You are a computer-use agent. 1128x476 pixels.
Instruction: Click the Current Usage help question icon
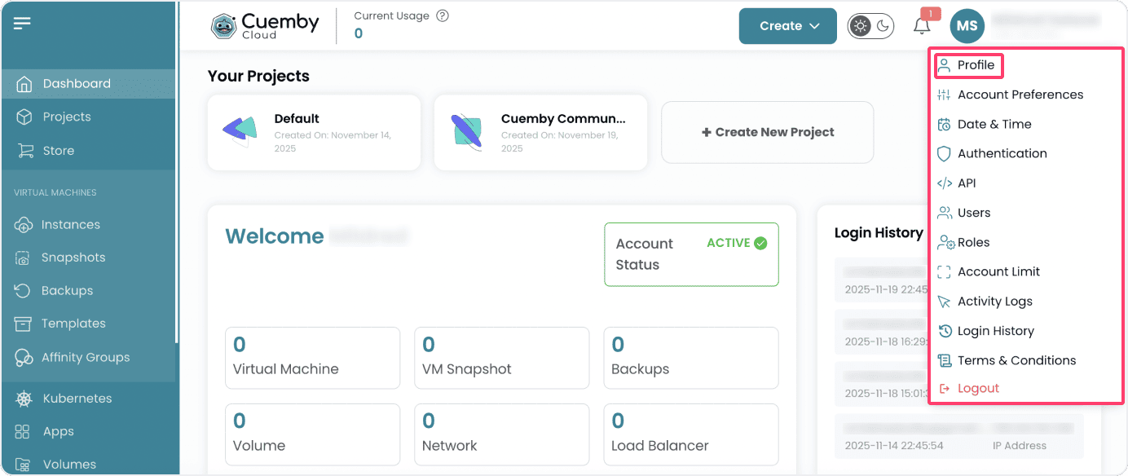(x=443, y=15)
